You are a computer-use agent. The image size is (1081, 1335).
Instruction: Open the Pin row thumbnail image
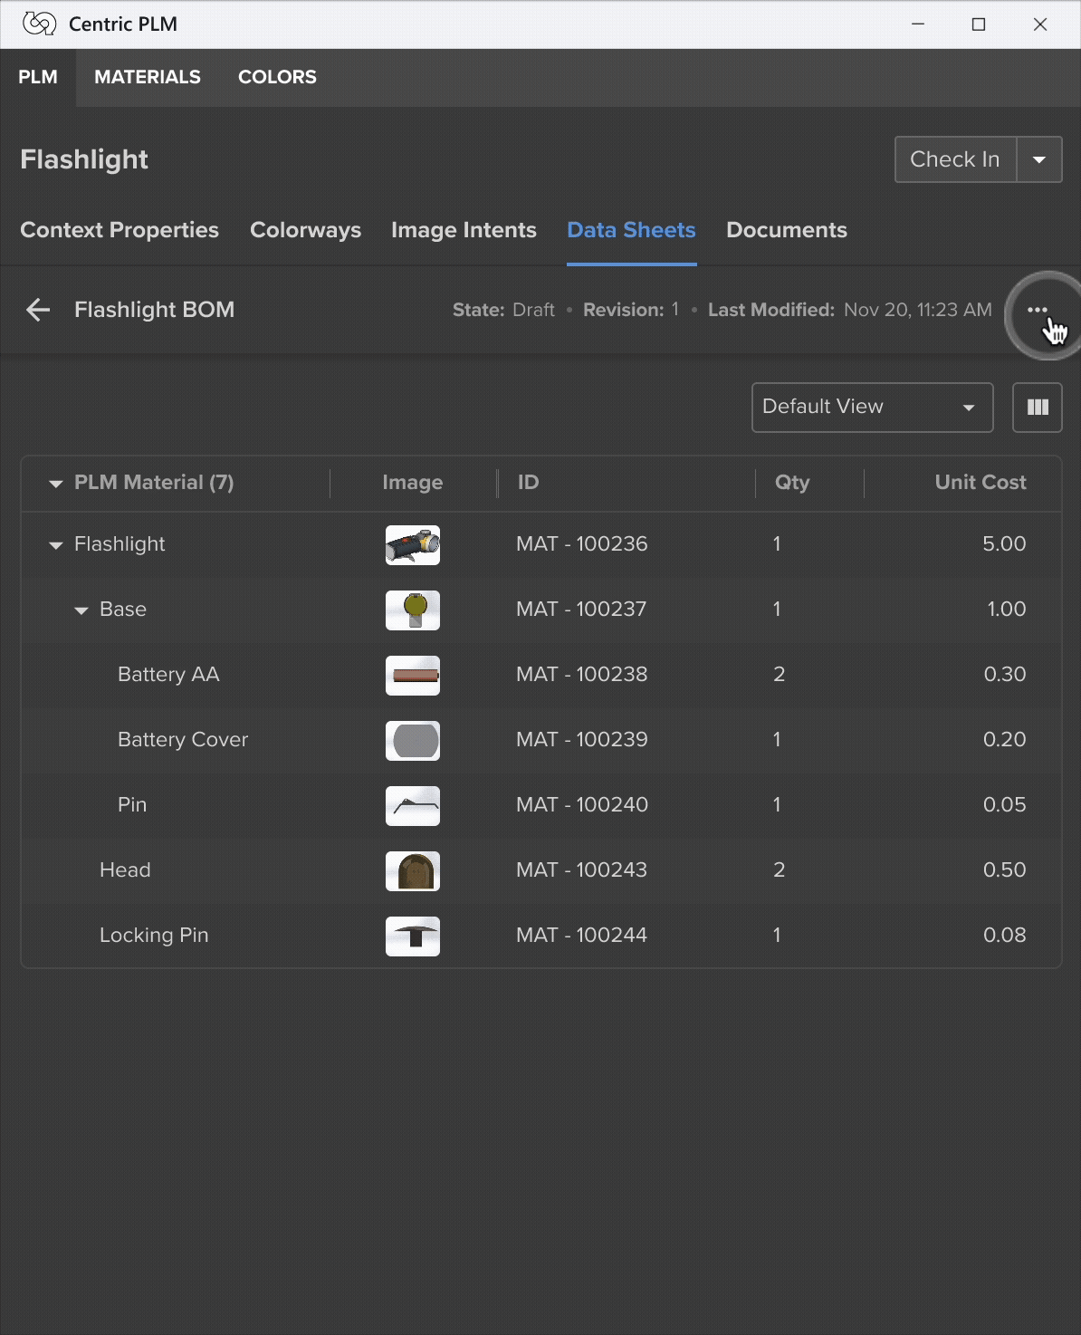click(x=413, y=806)
